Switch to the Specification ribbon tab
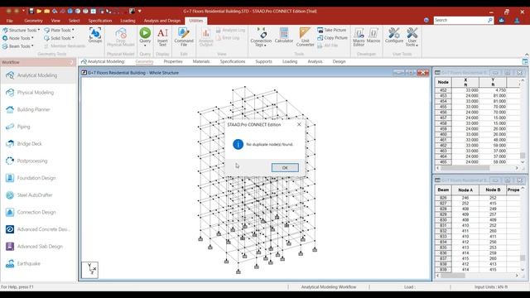 pyautogui.click(x=100, y=21)
